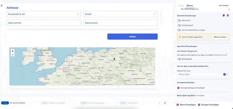Click Block zuordnen button
This screenshot has width=233, height=109.
220,37
